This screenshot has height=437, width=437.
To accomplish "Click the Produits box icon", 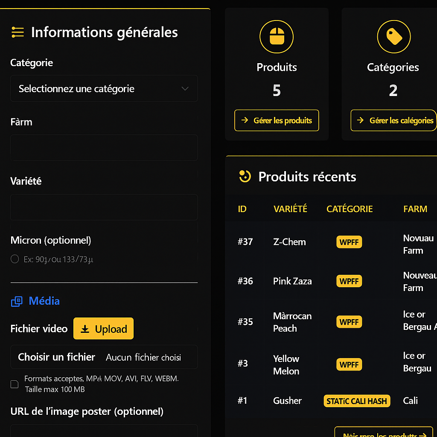I will click(277, 37).
